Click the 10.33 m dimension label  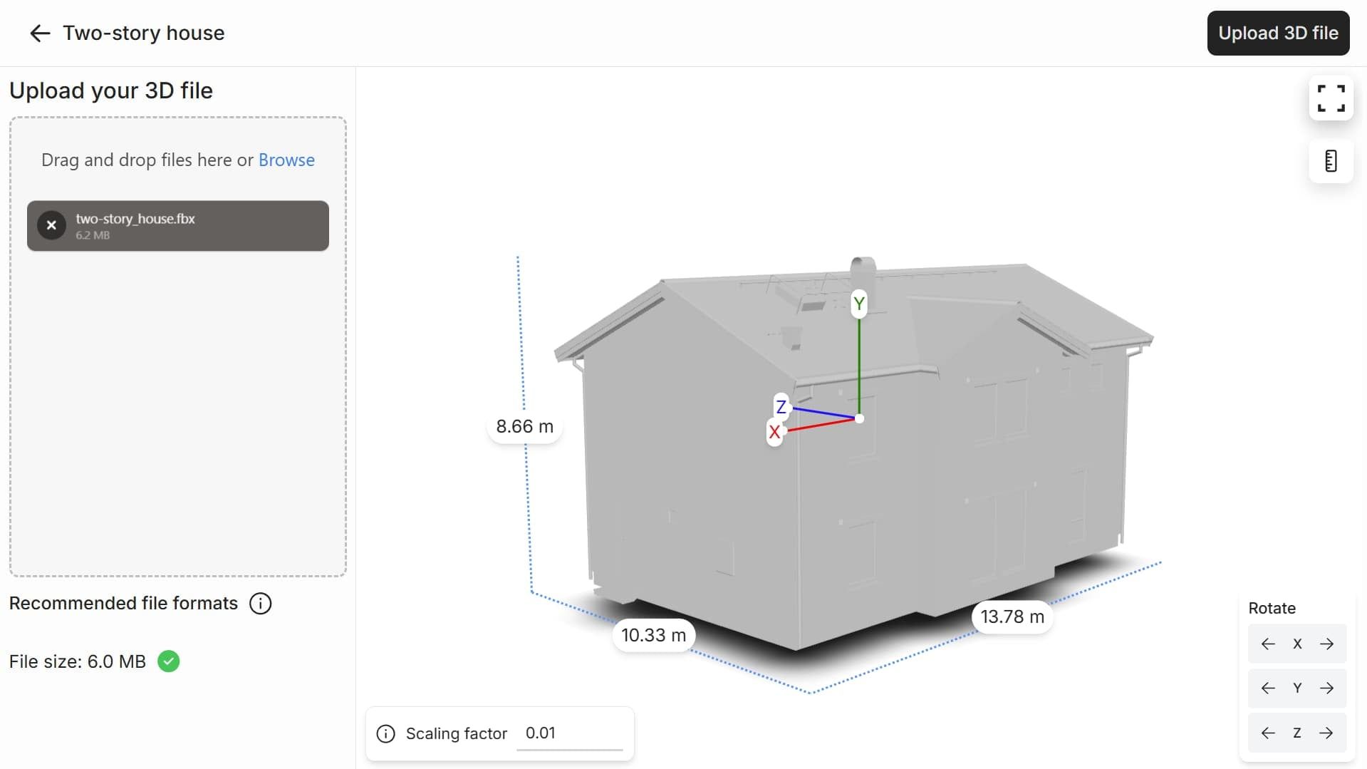pyautogui.click(x=653, y=634)
